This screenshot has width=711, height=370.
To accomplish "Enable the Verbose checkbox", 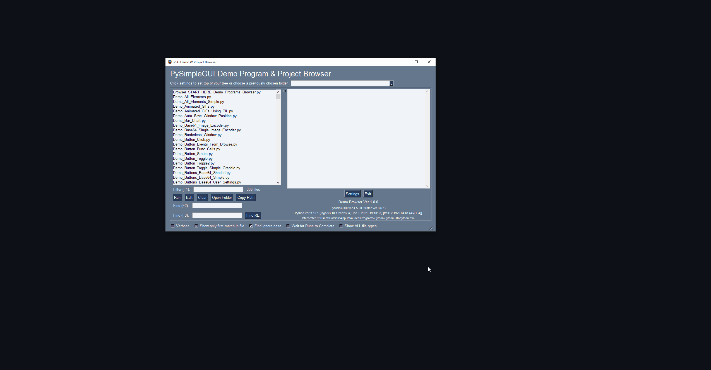I will (x=173, y=226).
